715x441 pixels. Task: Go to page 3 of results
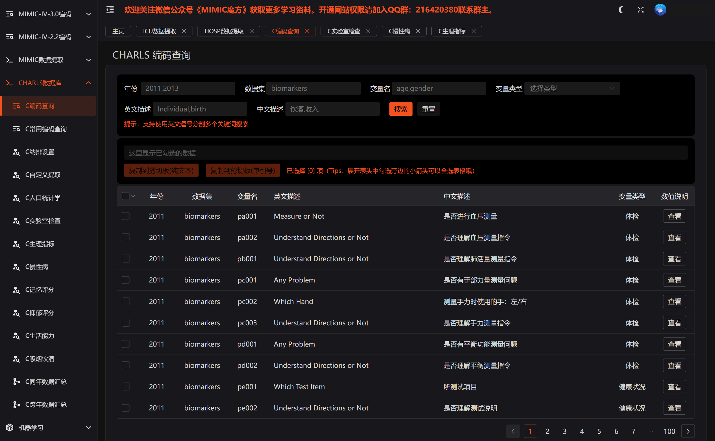click(x=565, y=431)
